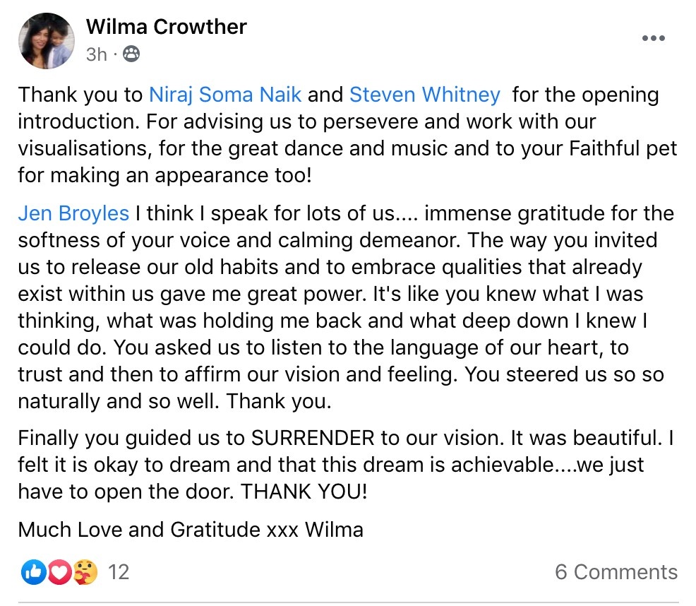696x606 pixels.
Task: Click the friends audience privacy icon
Action: click(131, 54)
